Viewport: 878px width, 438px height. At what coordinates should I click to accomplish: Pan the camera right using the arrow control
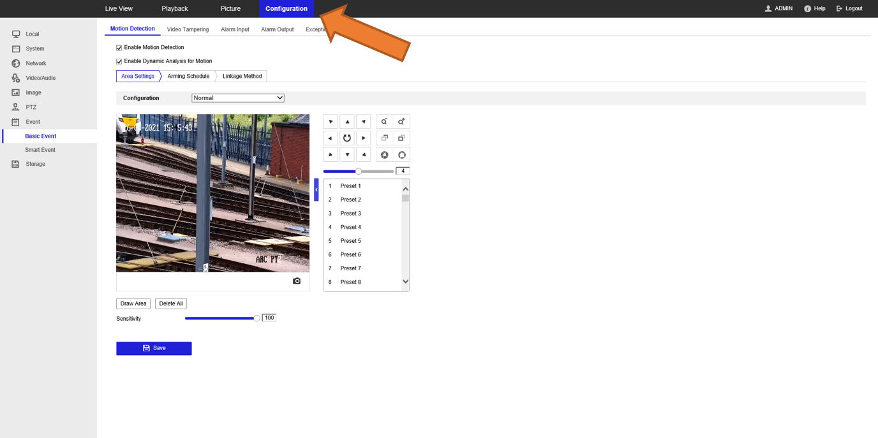363,138
